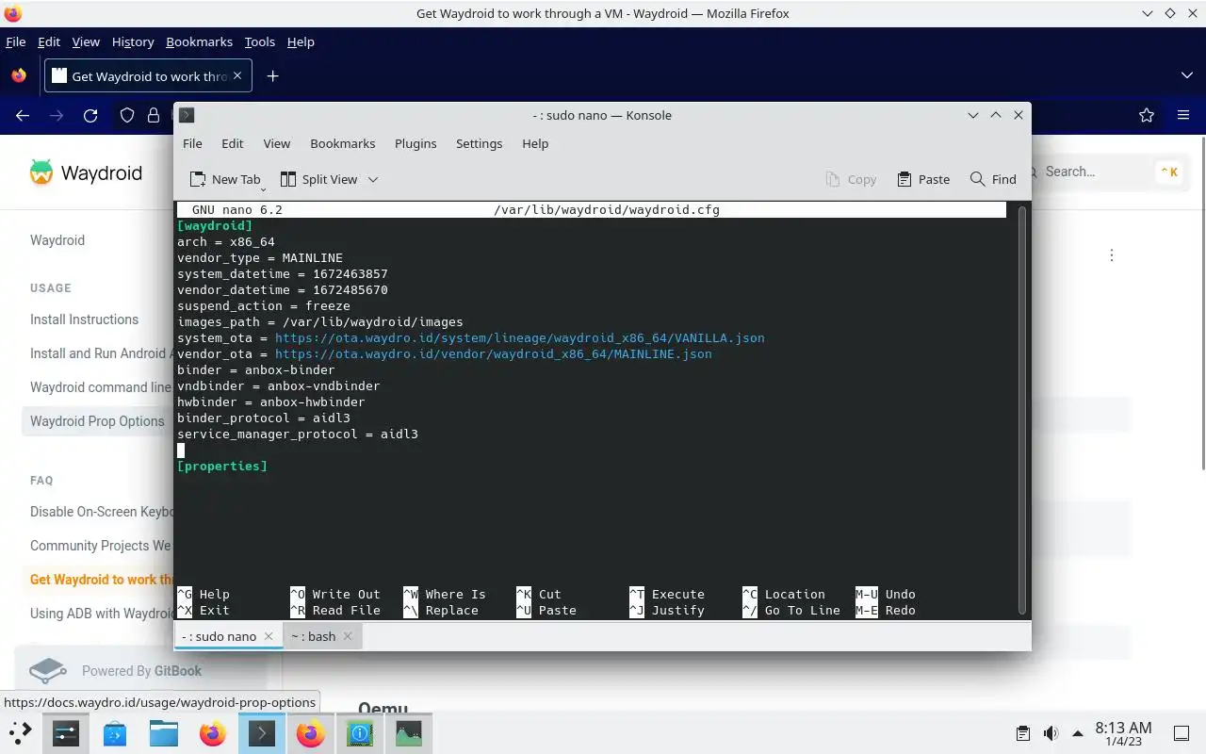
Task: Click the vendor_ota MAINLINE.json URL
Action: (x=494, y=353)
